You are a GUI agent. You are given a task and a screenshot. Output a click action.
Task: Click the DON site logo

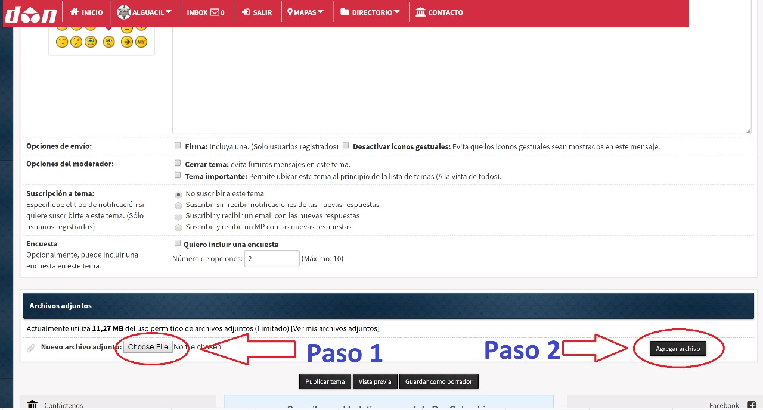pos(31,13)
